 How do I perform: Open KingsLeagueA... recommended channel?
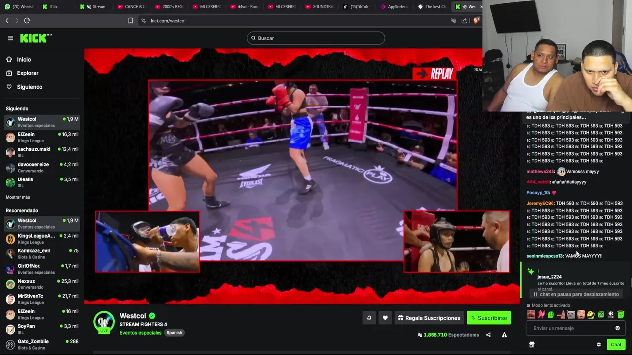[x=42, y=239]
